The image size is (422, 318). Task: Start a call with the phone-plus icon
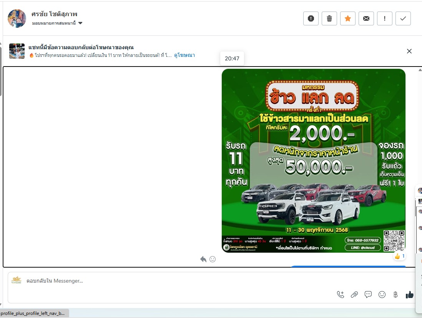pyautogui.click(x=341, y=295)
